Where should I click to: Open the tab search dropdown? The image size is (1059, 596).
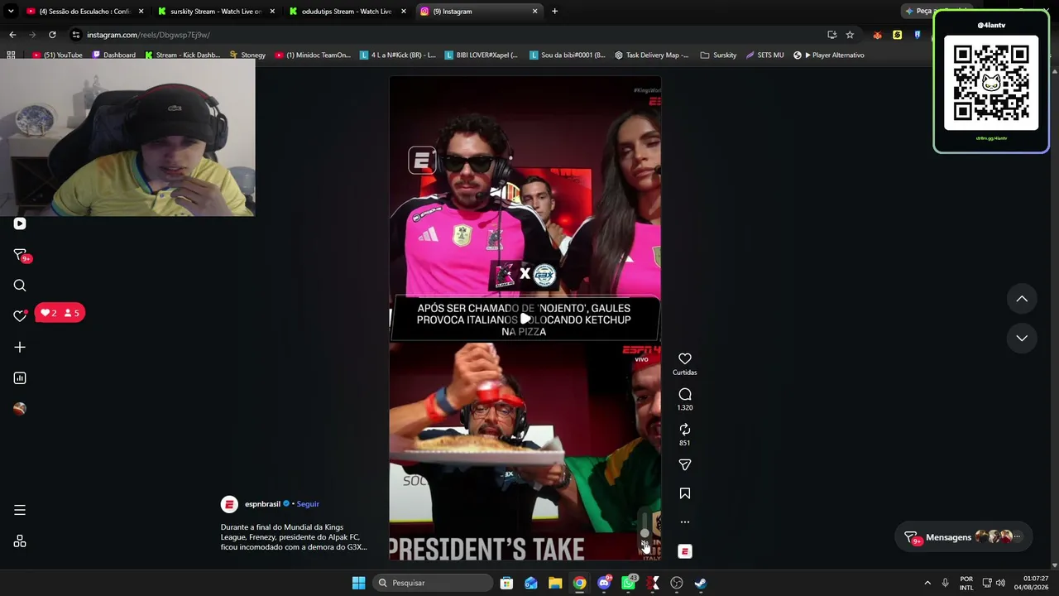coord(11,12)
